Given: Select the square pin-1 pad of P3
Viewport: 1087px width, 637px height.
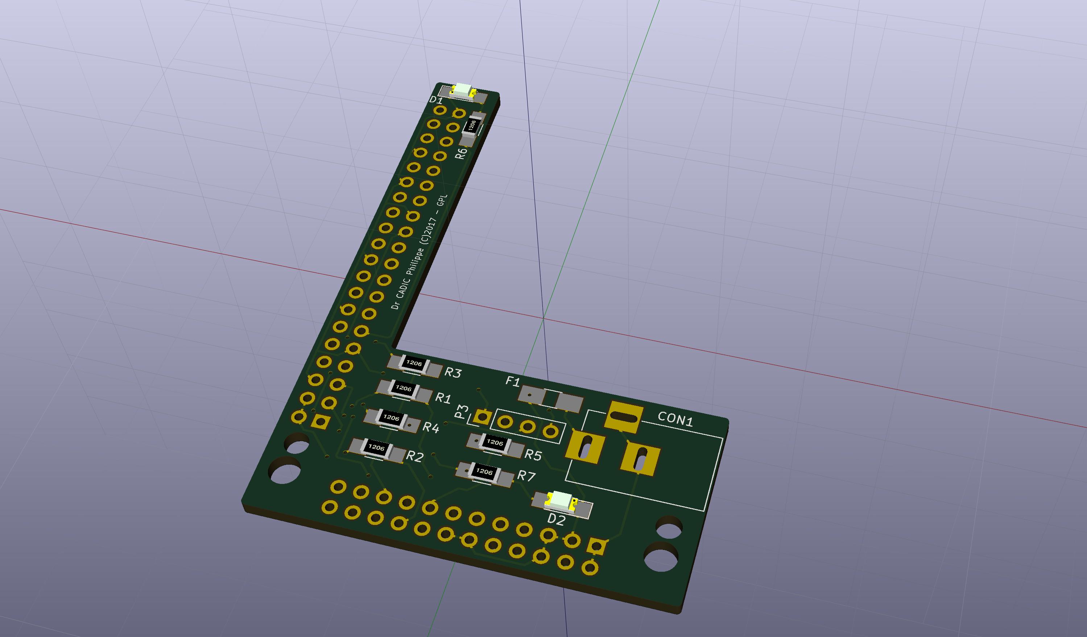Looking at the screenshot, I should 482,417.
